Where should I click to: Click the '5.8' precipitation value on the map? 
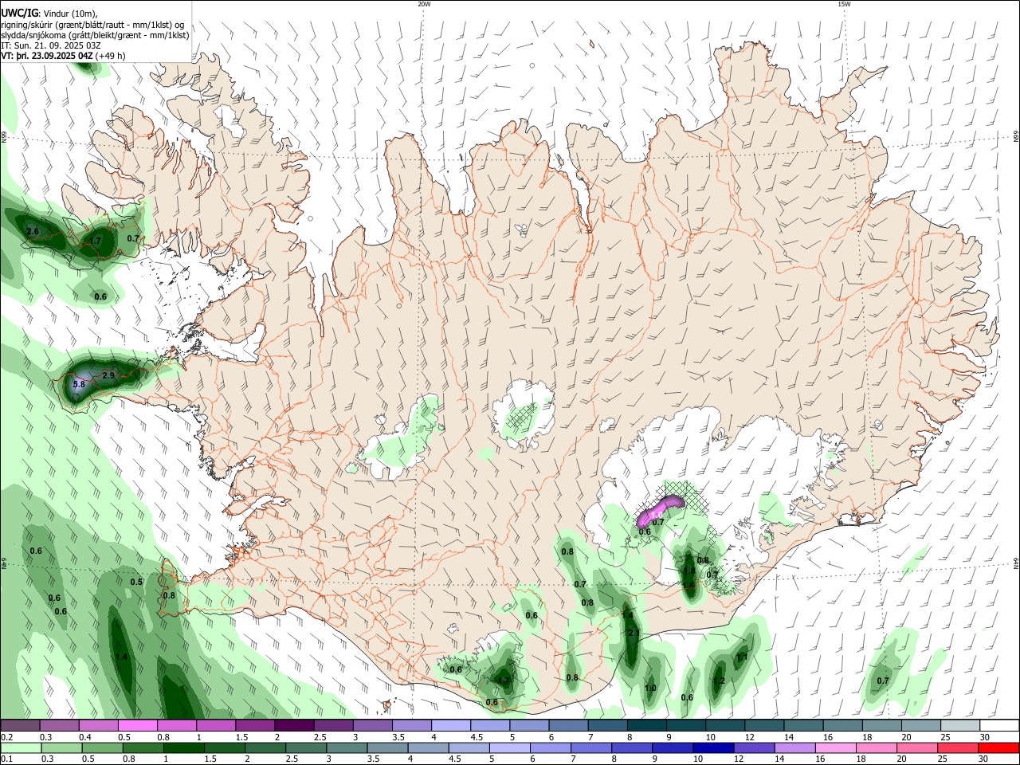78,384
